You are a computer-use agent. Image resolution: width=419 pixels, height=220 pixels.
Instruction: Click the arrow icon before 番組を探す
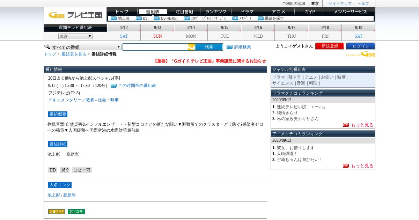260,18
